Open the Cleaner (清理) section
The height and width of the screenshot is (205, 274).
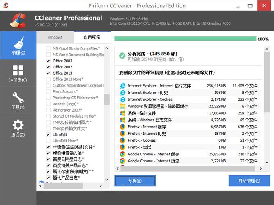(x=18, y=46)
